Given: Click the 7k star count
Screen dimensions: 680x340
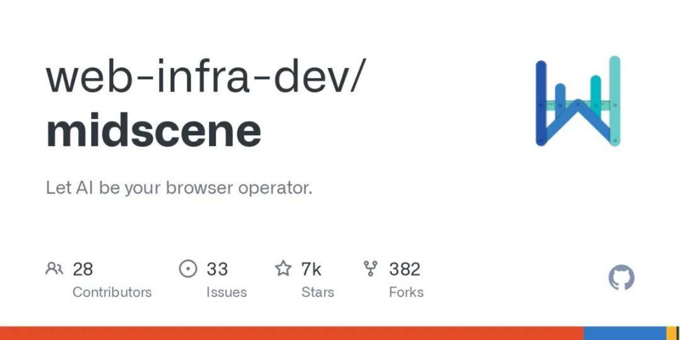Looking at the screenshot, I should pos(311,269).
